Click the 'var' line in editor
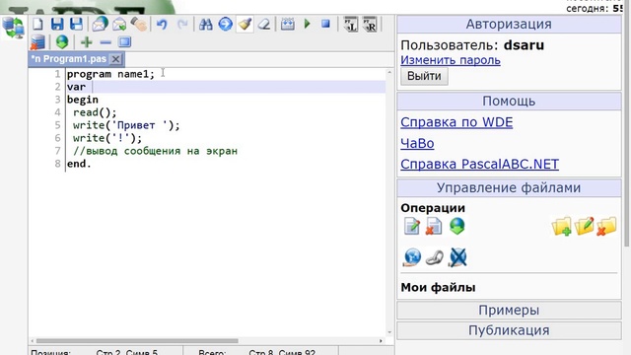Screen dimensions: 631x355 [77, 87]
